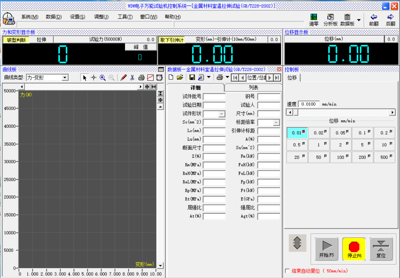400x278 pixels.
Task: Select the 0.5 mm/min speed preset
Action: pos(297,145)
